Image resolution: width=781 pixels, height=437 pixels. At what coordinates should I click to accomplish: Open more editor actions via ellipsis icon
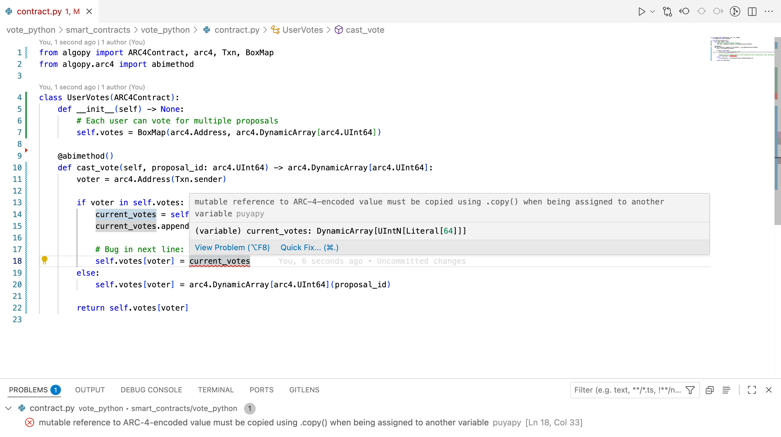(769, 12)
